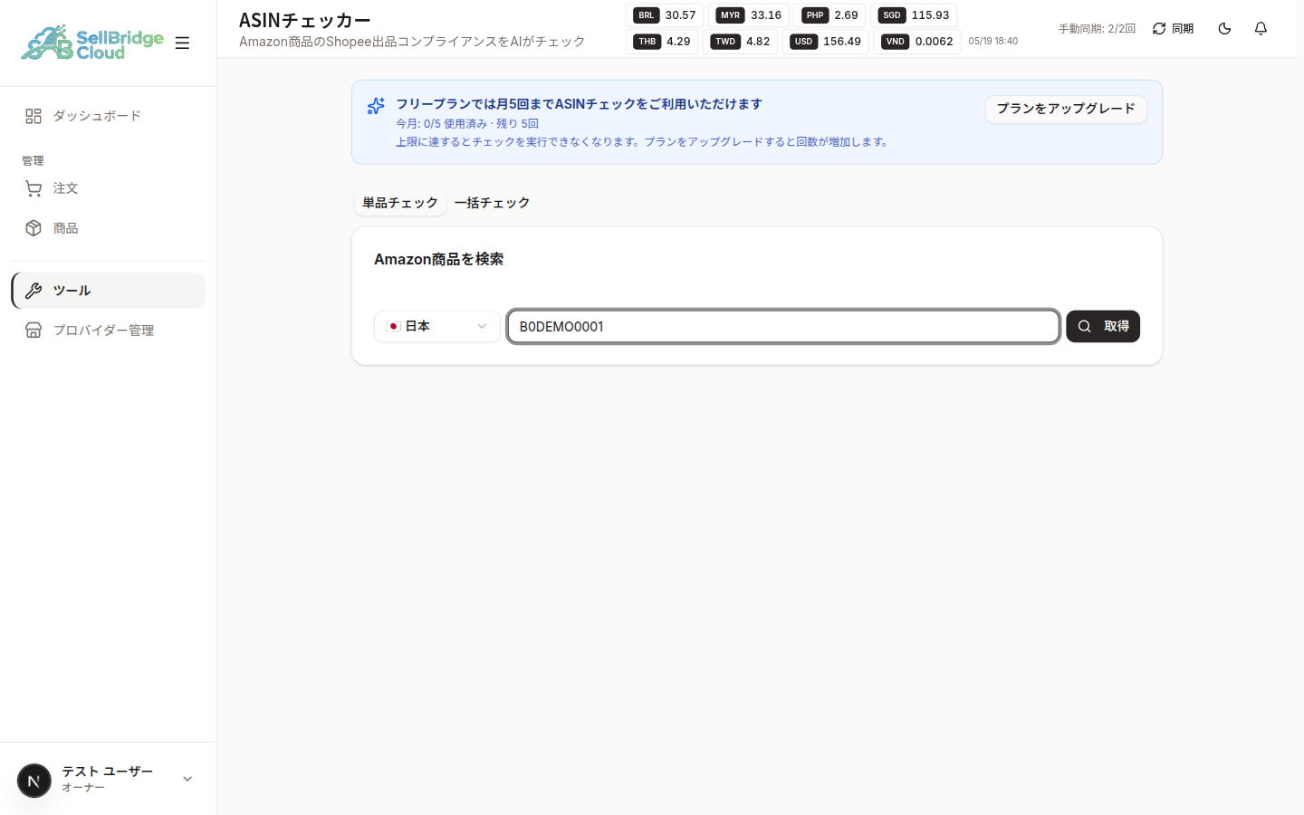The height and width of the screenshot is (815, 1304).
Task: Click the PHP exchange rate badge
Action: click(830, 15)
